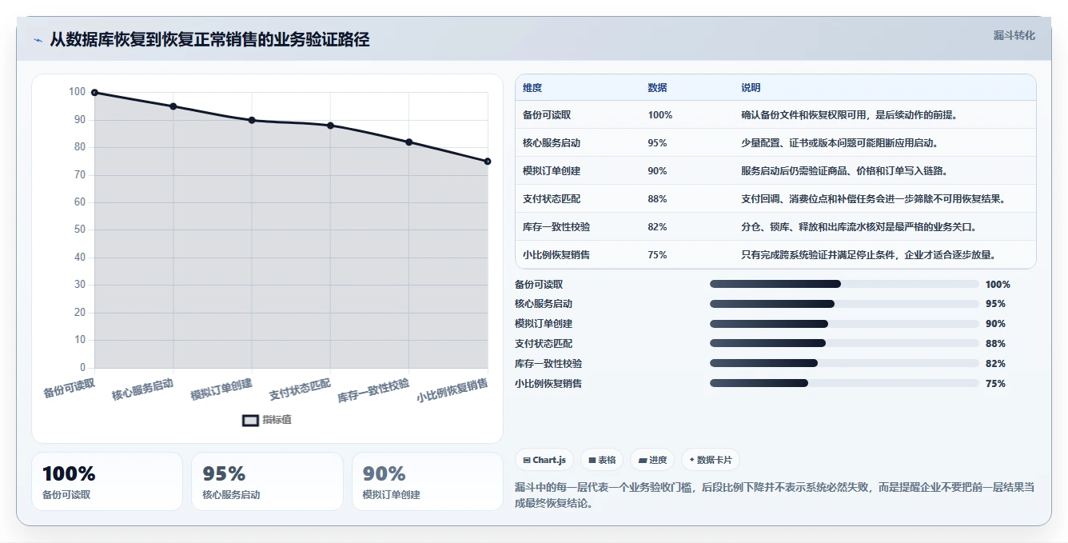Toggle the 指标值 legend swatch
Viewport: 1068px width, 543px height.
pyautogui.click(x=250, y=420)
